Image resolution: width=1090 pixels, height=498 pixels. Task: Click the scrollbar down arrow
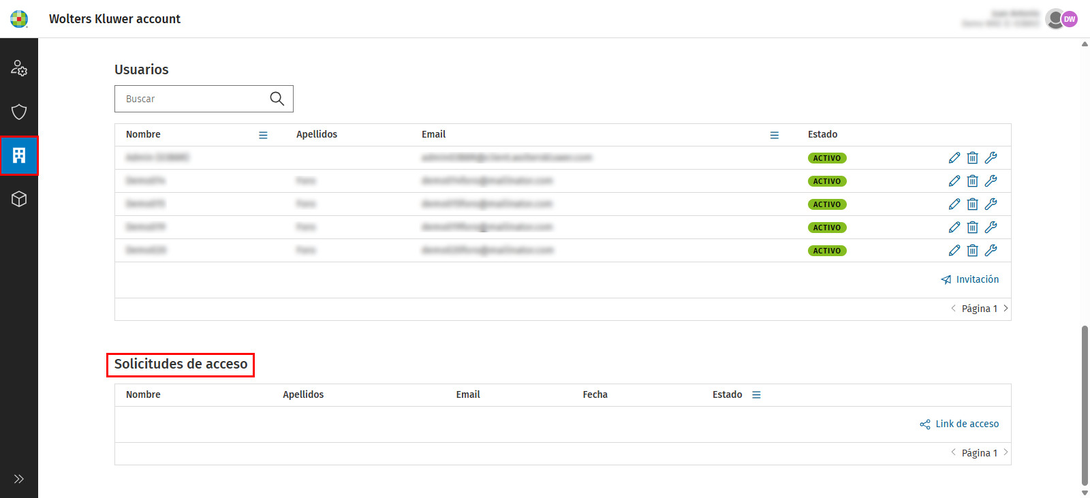[1085, 493]
